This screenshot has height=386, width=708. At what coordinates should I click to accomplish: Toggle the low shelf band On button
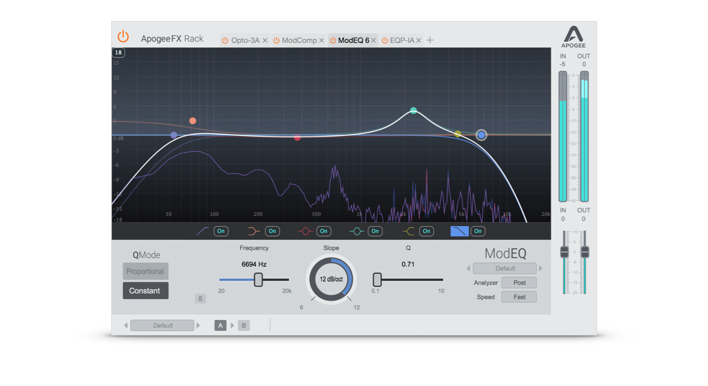pyautogui.click(x=272, y=231)
